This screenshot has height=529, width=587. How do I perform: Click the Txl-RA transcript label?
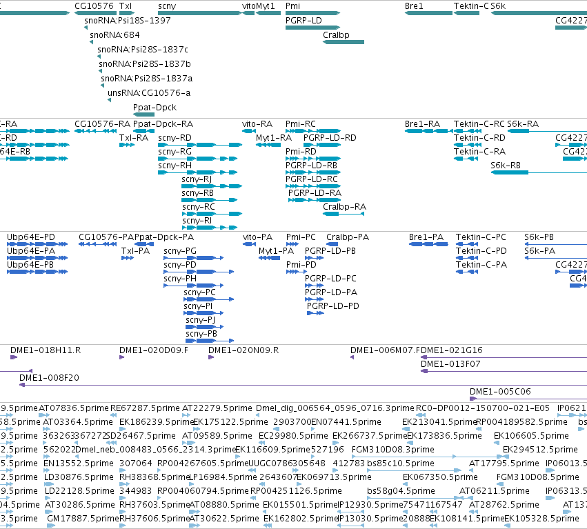(134, 138)
